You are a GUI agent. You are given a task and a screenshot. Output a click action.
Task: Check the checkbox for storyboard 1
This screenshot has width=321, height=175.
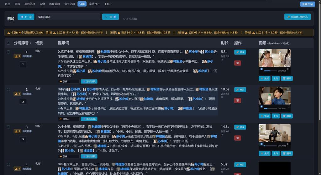pos(8,52)
